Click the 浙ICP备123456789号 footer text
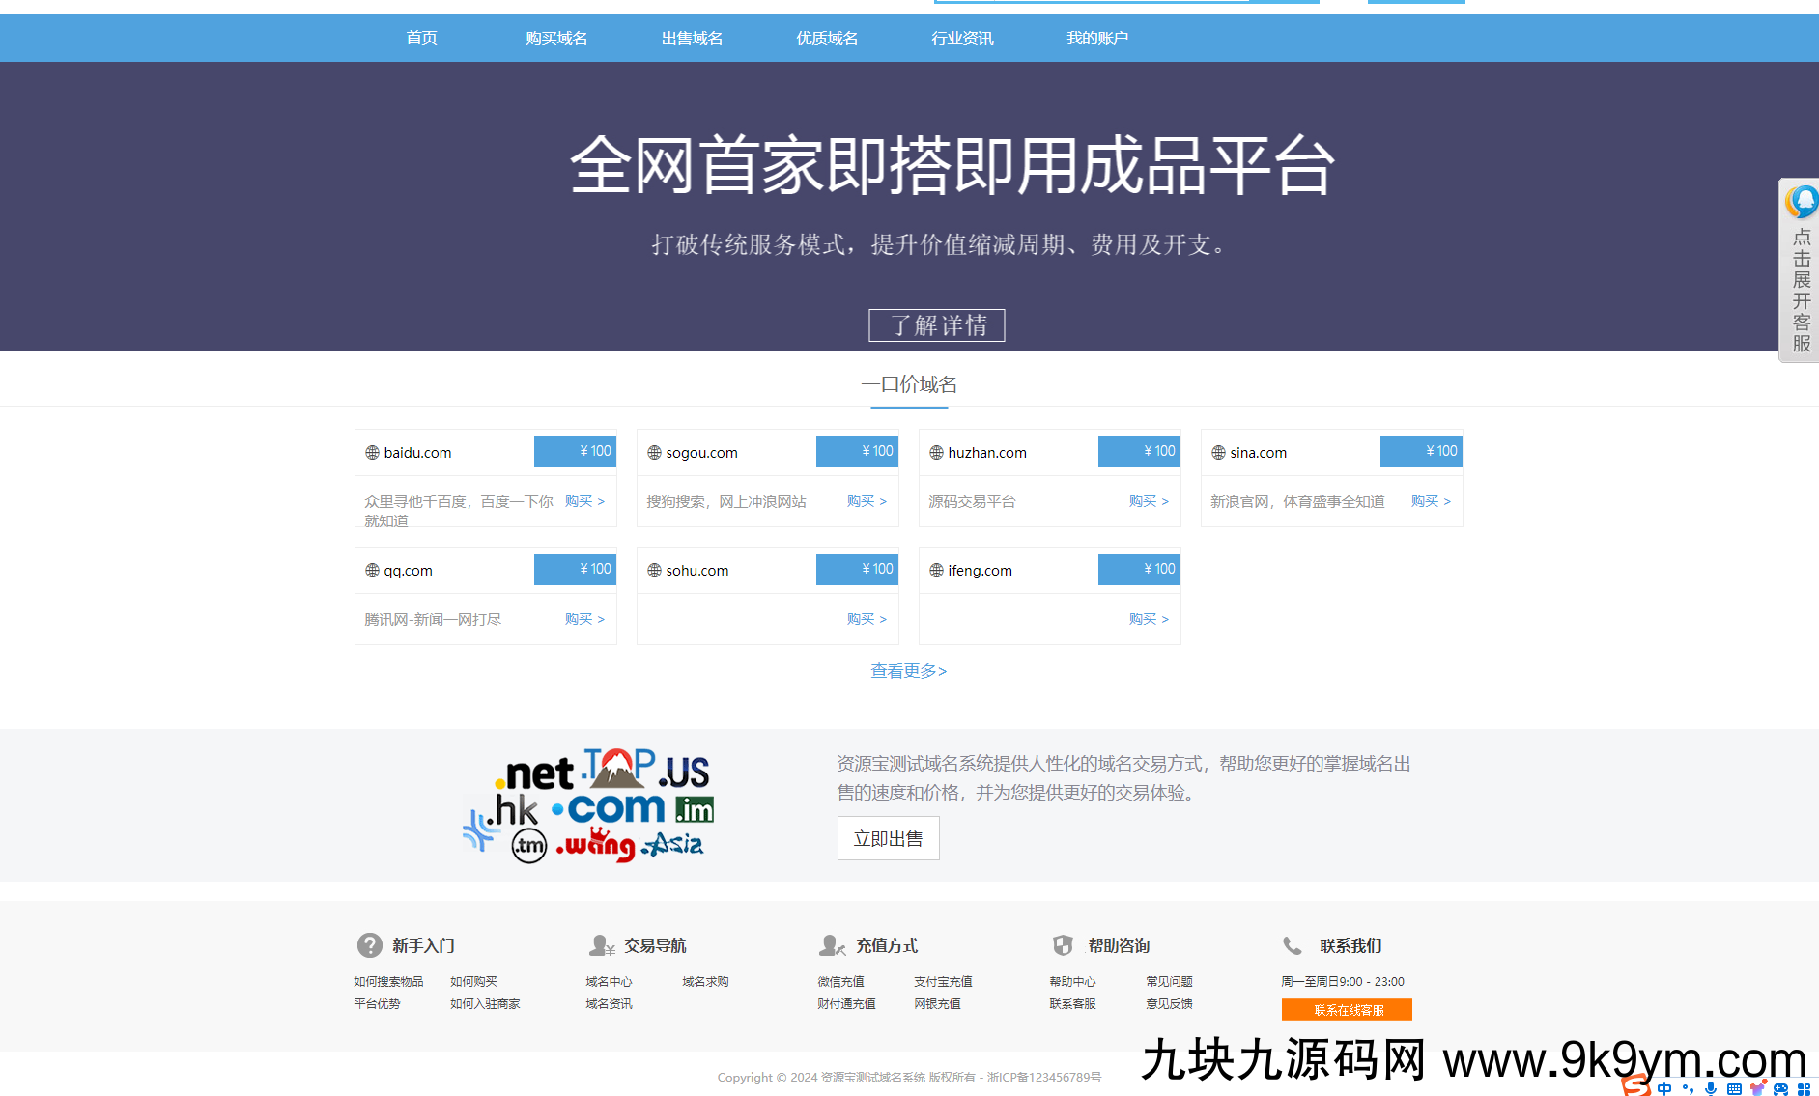Image resolution: width=1819 pixels, height=1096 pixels. coord(1044,1078)
